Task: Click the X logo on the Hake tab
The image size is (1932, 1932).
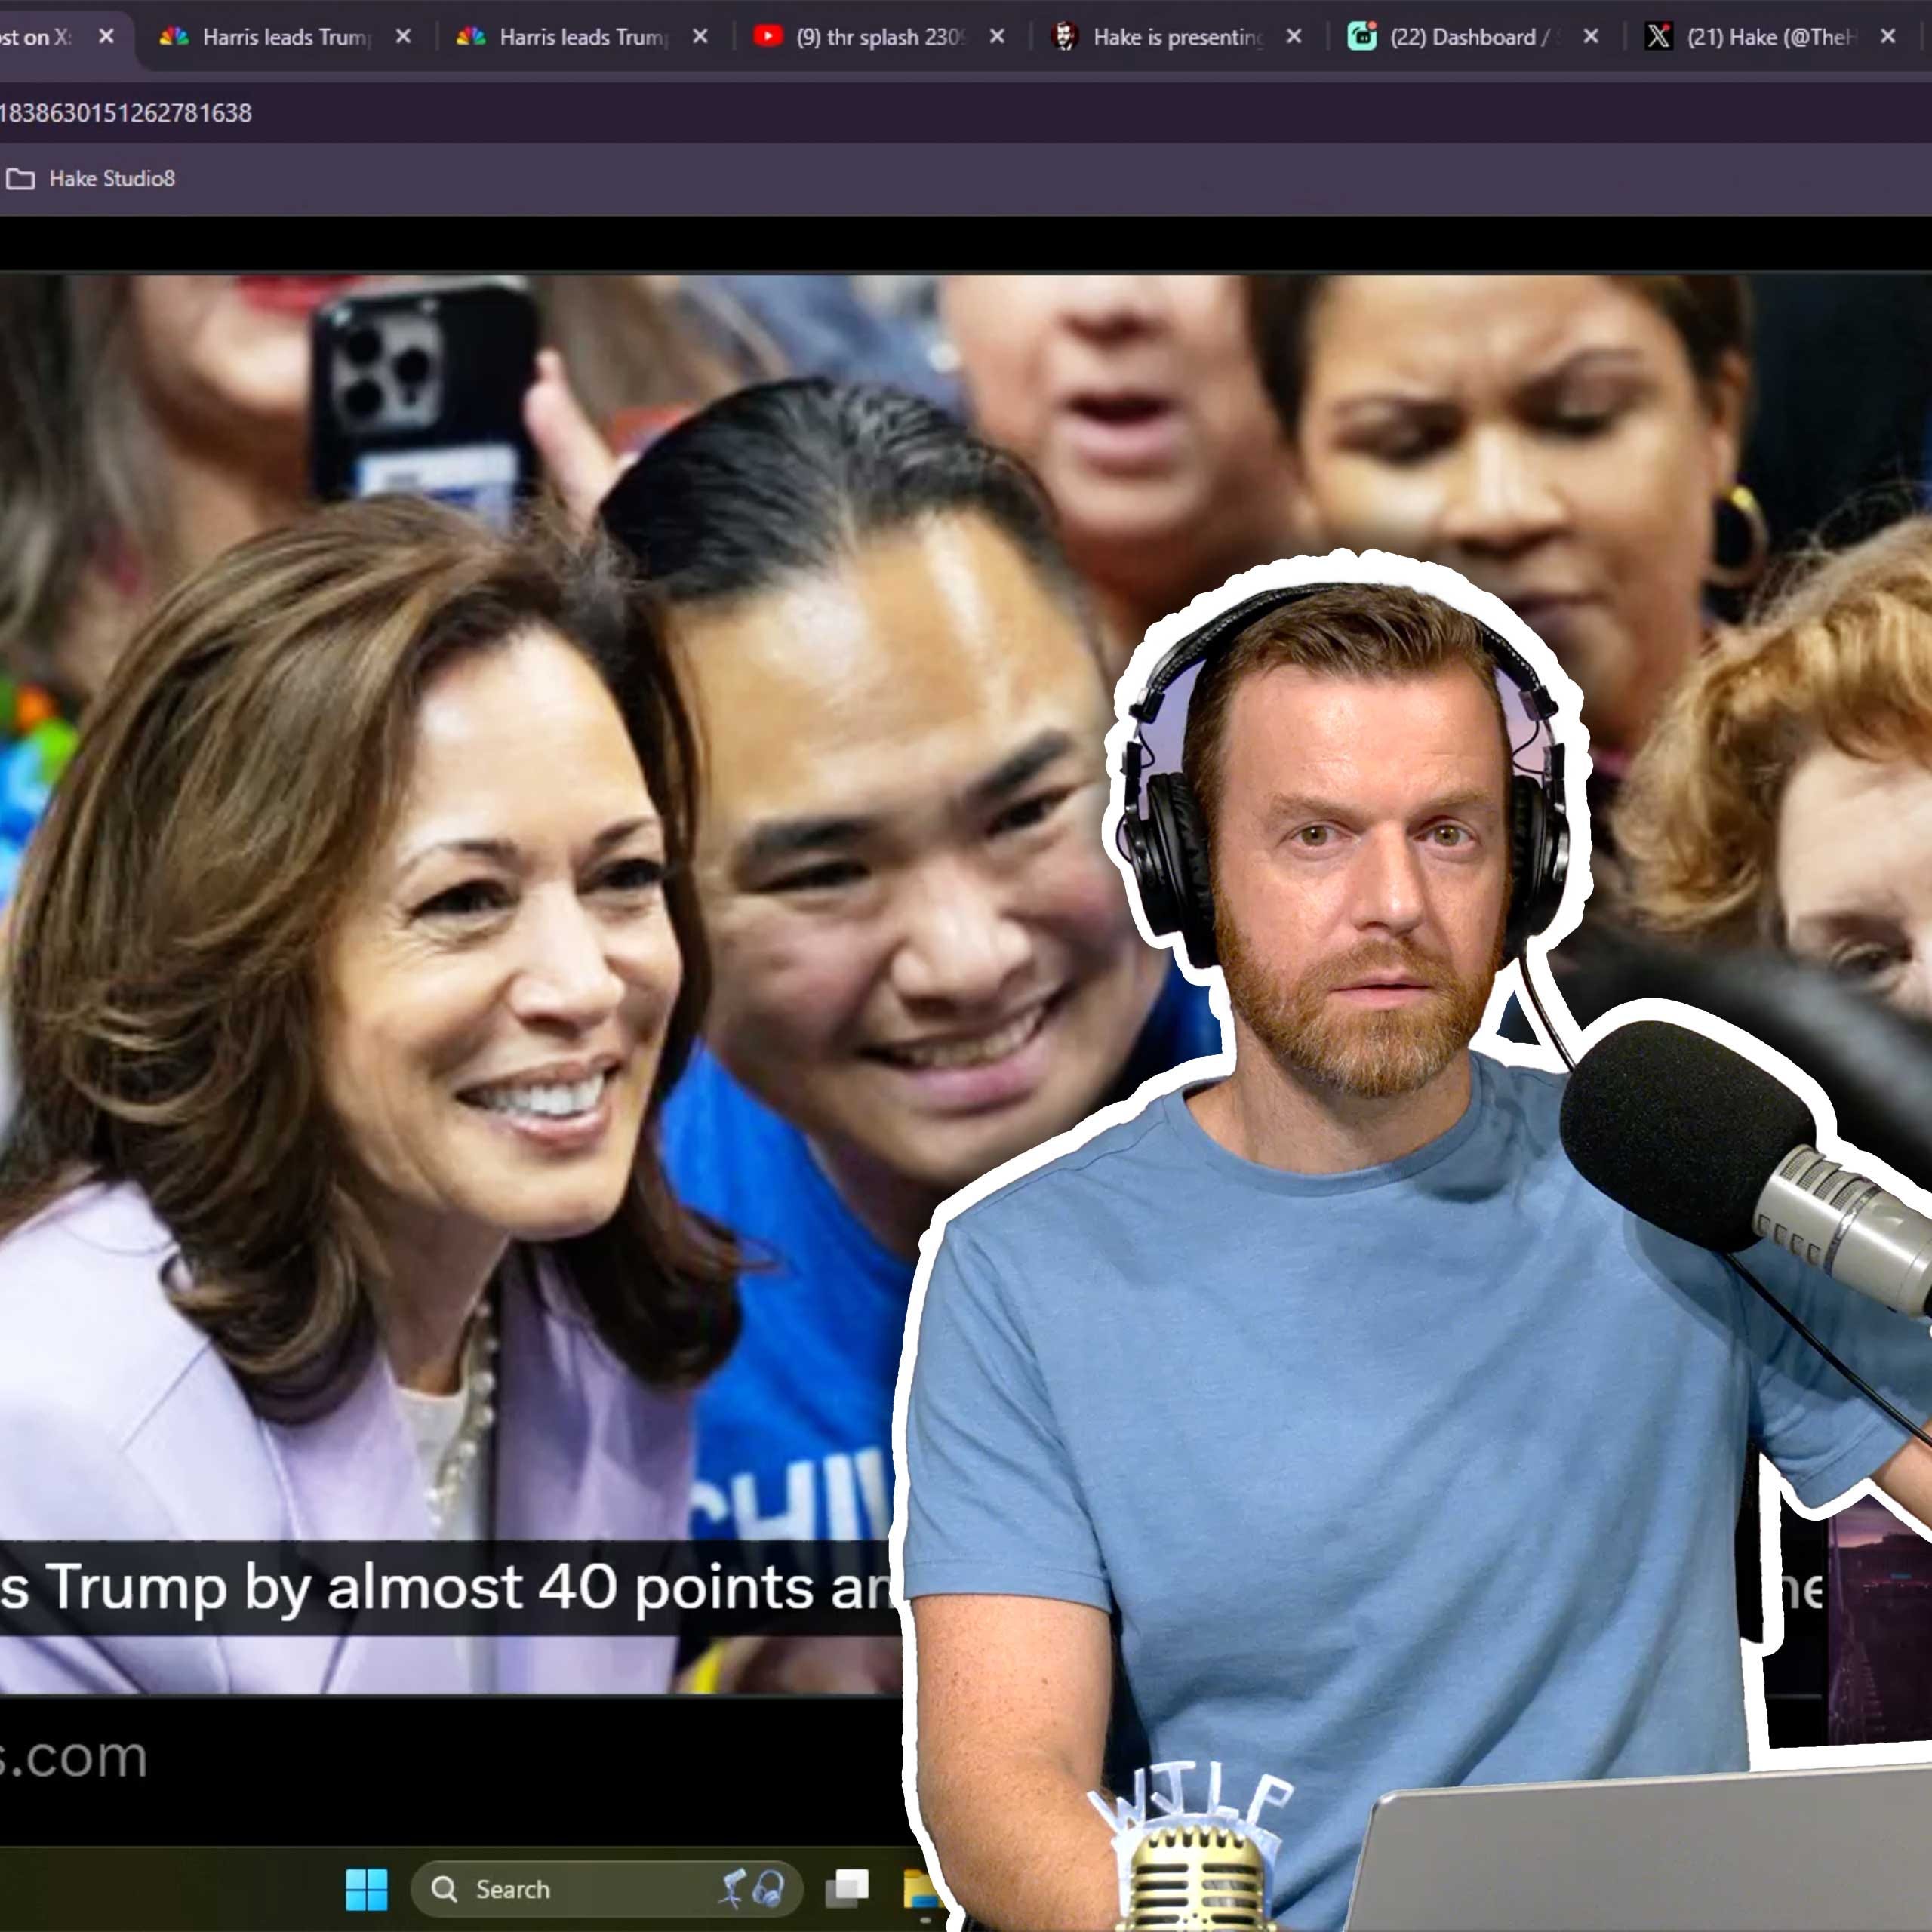Action: tap(1658, 37)
